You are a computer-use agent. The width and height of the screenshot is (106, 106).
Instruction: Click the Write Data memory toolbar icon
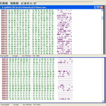(x=17, y=3)
